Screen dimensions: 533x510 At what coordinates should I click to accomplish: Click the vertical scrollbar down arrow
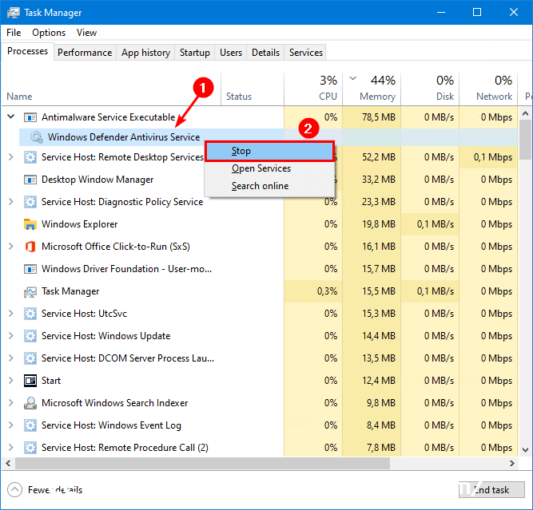tap(525, 450)
